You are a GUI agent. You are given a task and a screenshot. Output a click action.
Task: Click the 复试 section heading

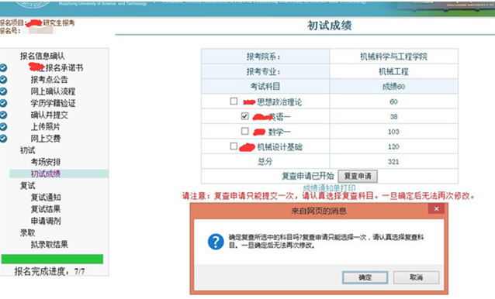27,186
